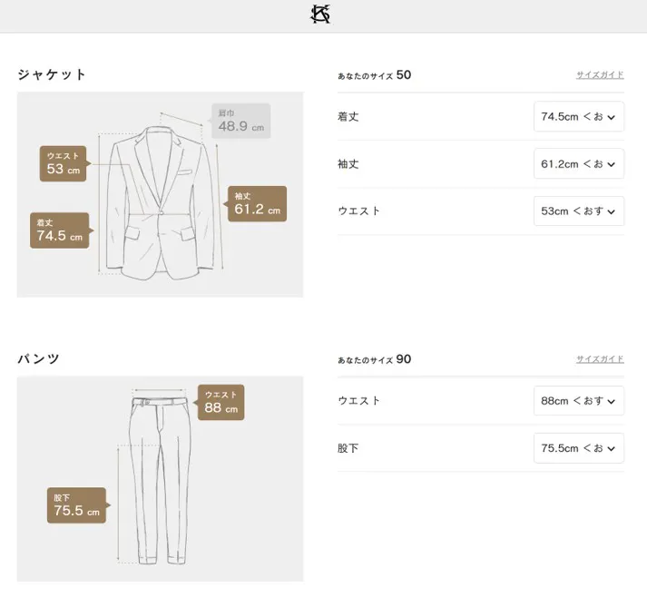This screenshot has width=647, height=597.
Task: Click the brand logo at top
Action: [x=320, y=15]
